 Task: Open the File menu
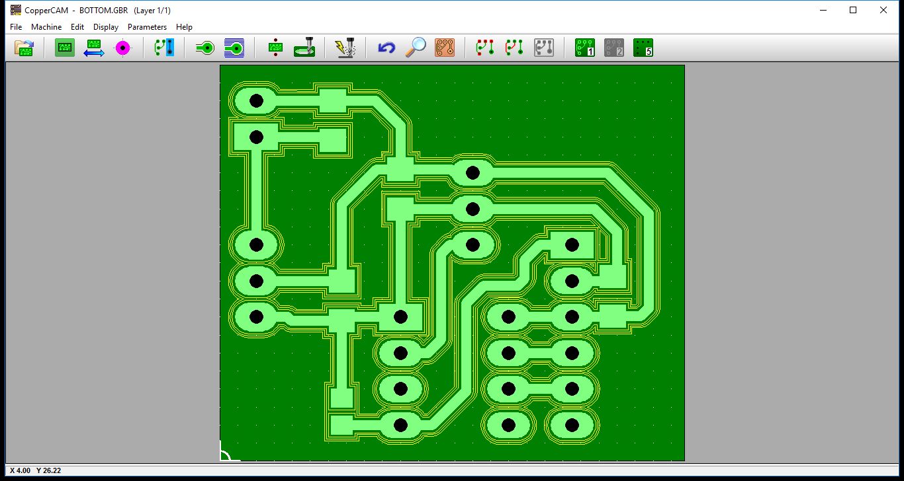pyautogui.click(x=16, y=27)
